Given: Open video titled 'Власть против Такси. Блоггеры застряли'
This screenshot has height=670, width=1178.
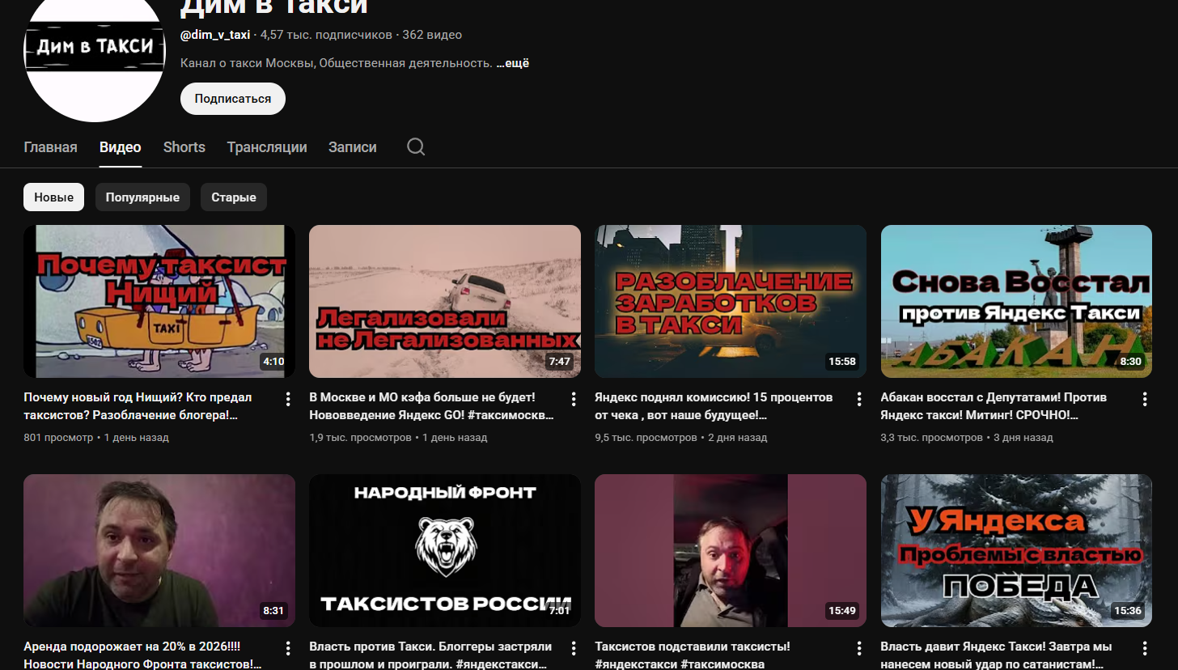Looking at the screenshot, I should [430, 655].
